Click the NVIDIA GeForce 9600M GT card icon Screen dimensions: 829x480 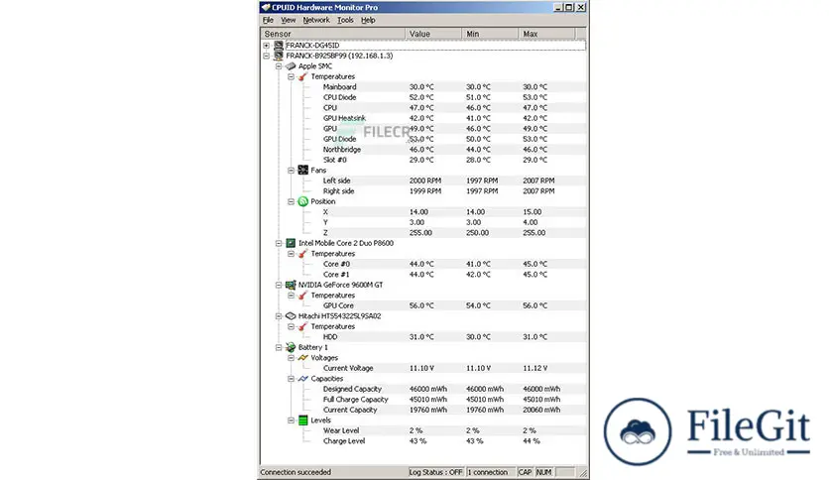click(x=291, y=285)
